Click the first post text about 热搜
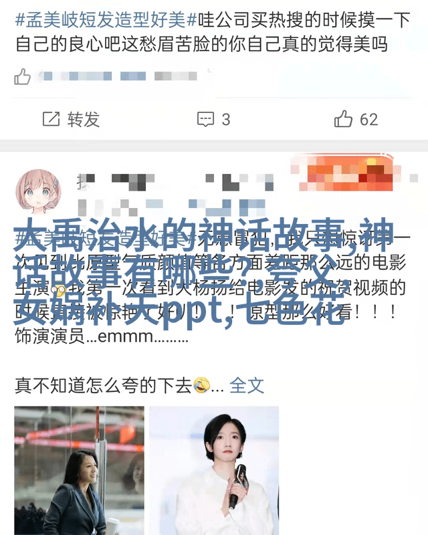Image resolution: width=428 pixels, height=535 pixels. coord(213,32)
